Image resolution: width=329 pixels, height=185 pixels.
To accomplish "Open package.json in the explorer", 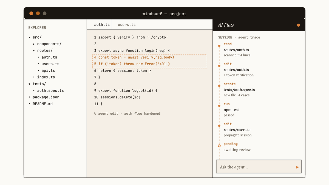I will pyautogui.click(x=46, y=97).
